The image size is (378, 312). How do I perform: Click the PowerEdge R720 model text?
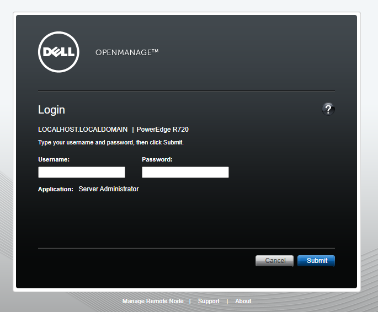(x=162, y=130)
